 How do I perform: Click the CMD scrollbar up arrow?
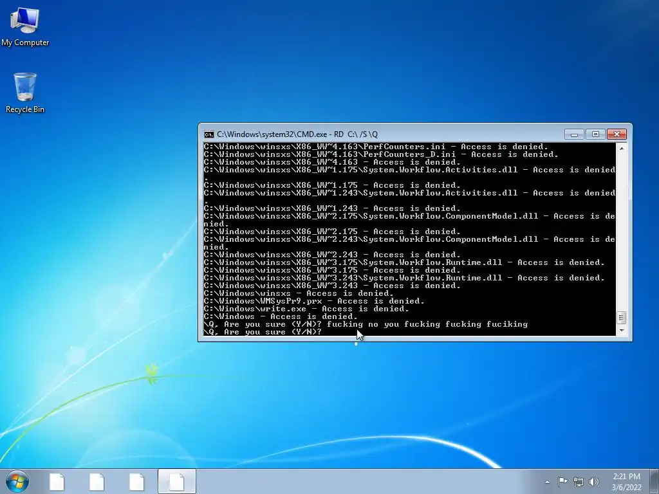coord(622,149)
